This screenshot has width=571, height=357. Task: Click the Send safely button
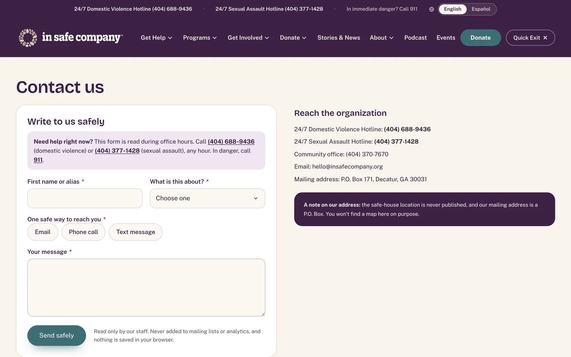pos(57,336)
